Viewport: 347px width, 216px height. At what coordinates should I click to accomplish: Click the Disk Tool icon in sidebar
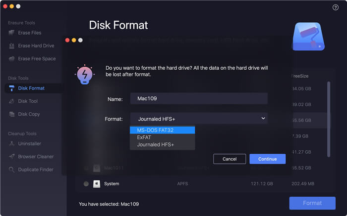tap(11, 101)
